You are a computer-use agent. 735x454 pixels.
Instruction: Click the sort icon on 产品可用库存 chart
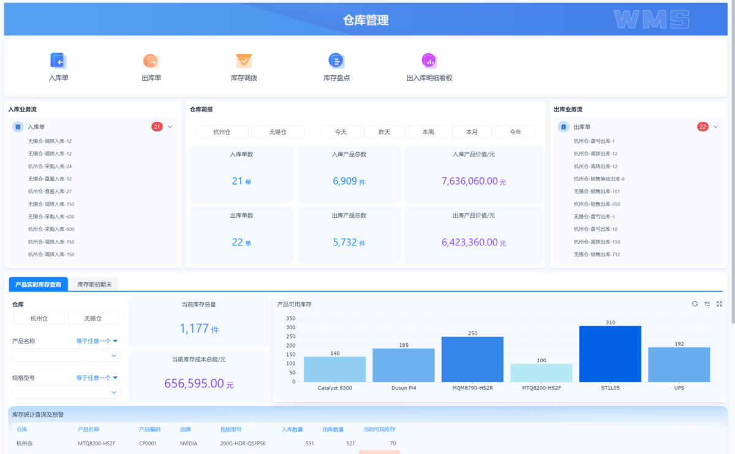pyautogui.click(x=707, y=304)
